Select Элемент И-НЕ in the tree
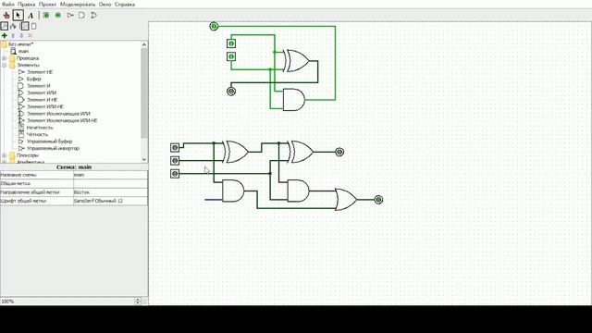 pyautogui.click(x=42, y=100)
